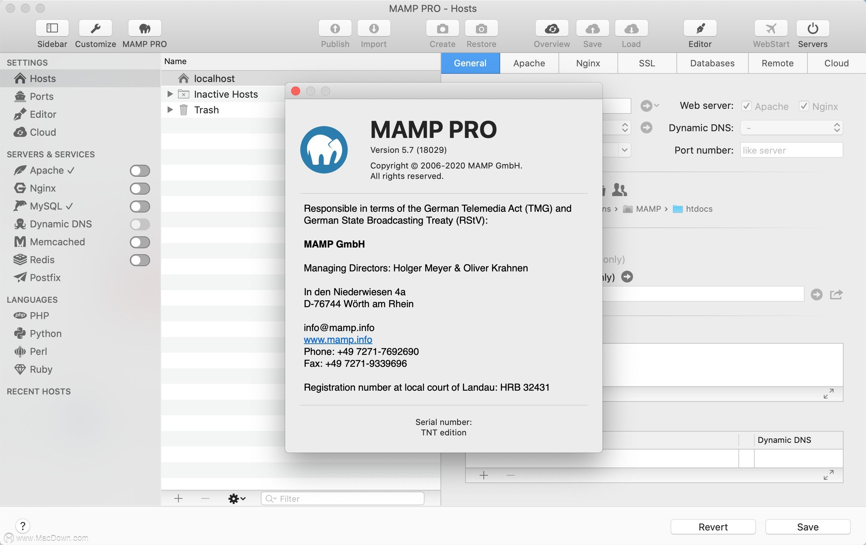
Task: Turn on the Memcached switch
Action: [140, 242]
